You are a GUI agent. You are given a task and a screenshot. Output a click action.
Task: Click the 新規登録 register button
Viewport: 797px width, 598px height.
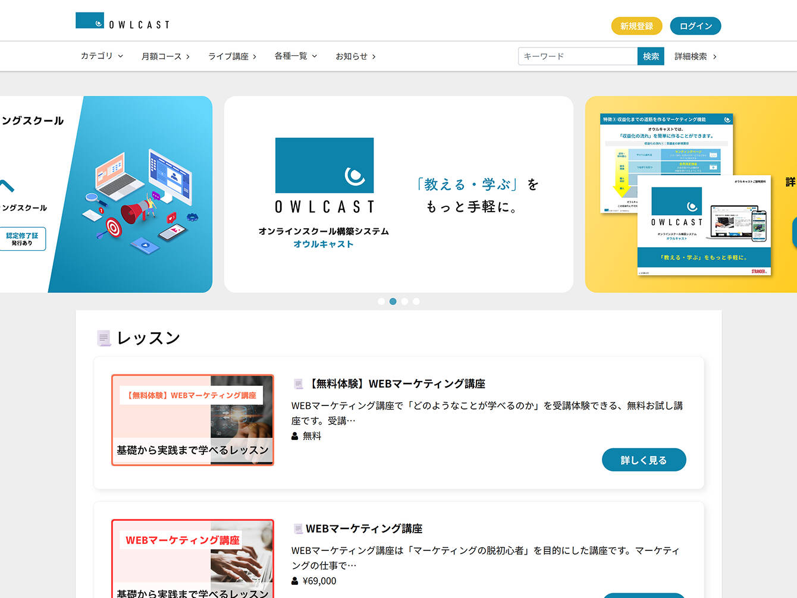[636, 26]
